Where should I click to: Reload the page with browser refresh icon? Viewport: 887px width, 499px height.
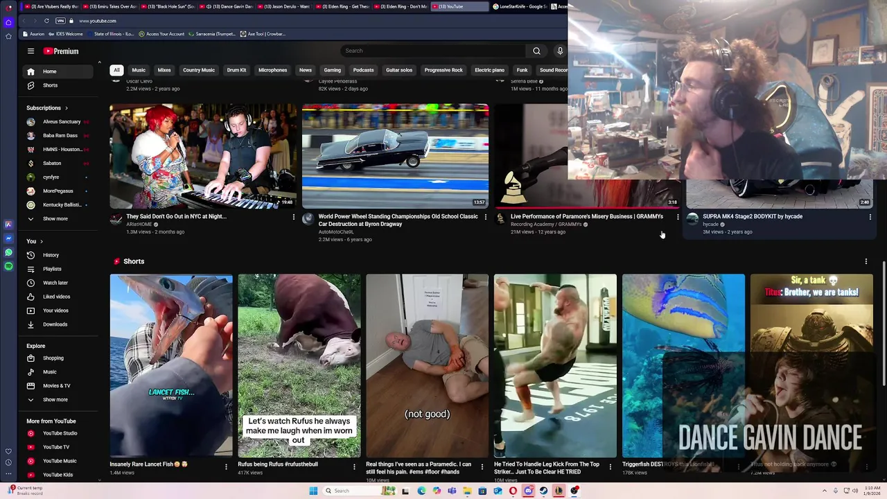pos(46,21)
